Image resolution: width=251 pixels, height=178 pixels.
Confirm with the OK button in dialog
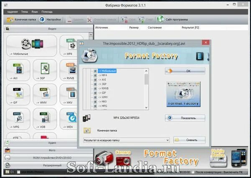coord(185,71)
